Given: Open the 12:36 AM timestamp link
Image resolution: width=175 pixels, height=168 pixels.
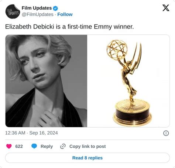Looking at the screenshot, I should click(15, 133).
